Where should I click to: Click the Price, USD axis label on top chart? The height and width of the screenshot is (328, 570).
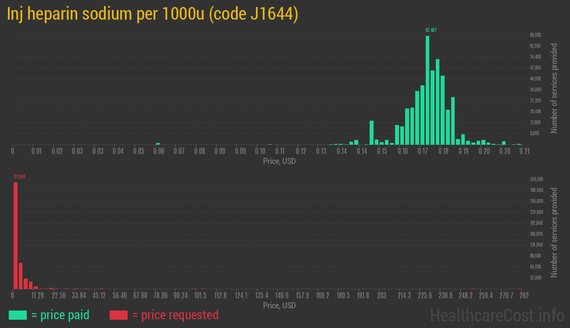click(x=279, y=161)
